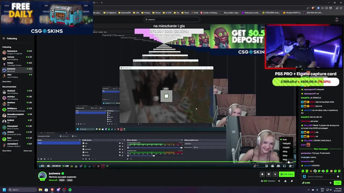The image size is (344, 193).
Task: Open emoji picker in message box
Action: (338, 176)
